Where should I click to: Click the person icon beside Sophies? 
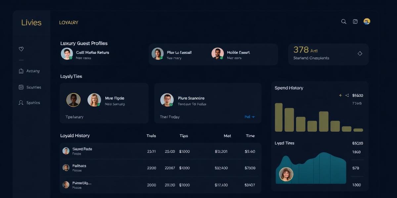click(21, 103)
